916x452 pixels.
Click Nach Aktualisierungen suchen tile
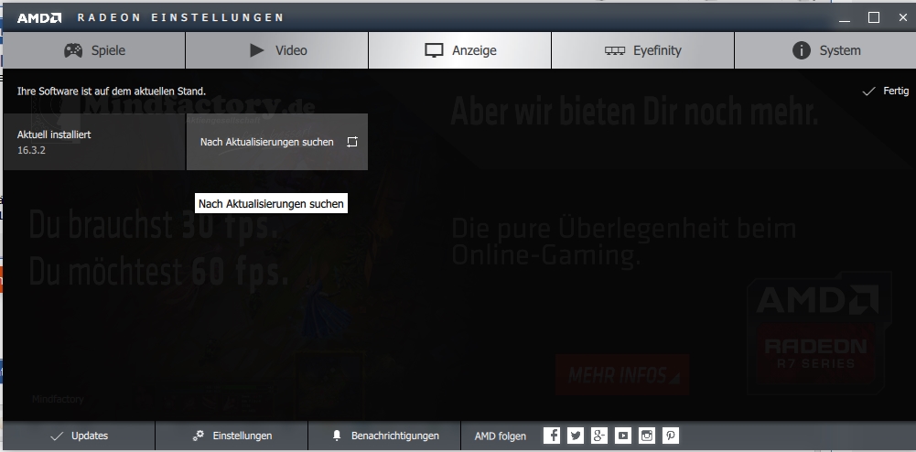tap(277, 142)
